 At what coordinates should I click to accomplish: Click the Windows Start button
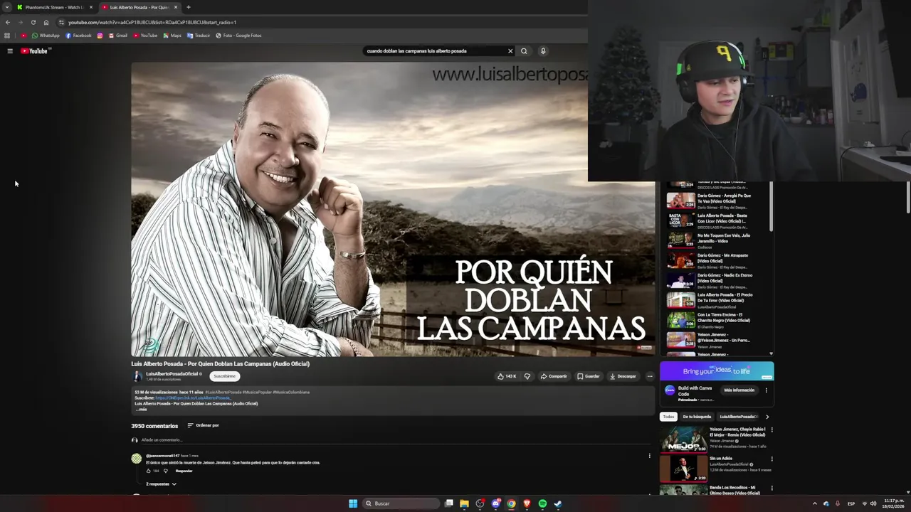(352, 503)
